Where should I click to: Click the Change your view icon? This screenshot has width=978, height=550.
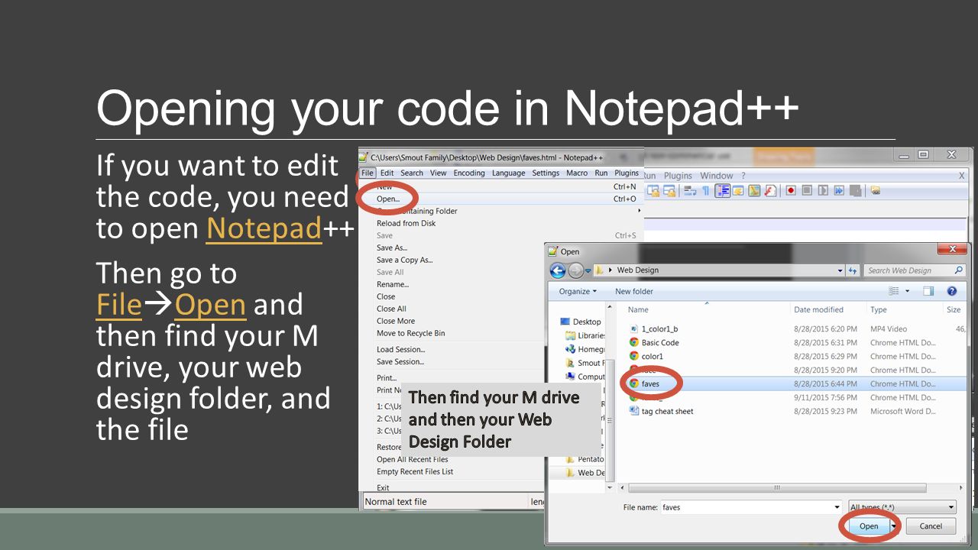point(895,291)
